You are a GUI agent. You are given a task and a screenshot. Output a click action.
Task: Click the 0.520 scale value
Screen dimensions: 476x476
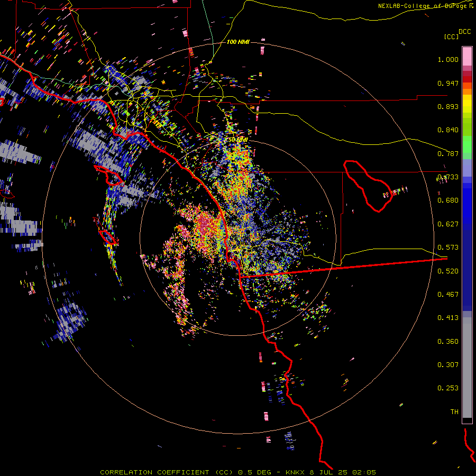point(448,271)
